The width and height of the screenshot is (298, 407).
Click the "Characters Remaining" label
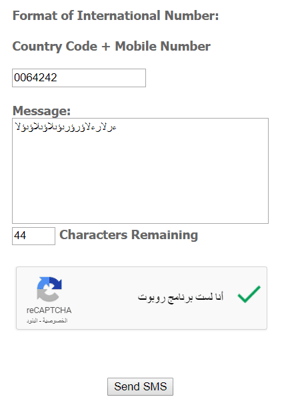tap(129, 235)
